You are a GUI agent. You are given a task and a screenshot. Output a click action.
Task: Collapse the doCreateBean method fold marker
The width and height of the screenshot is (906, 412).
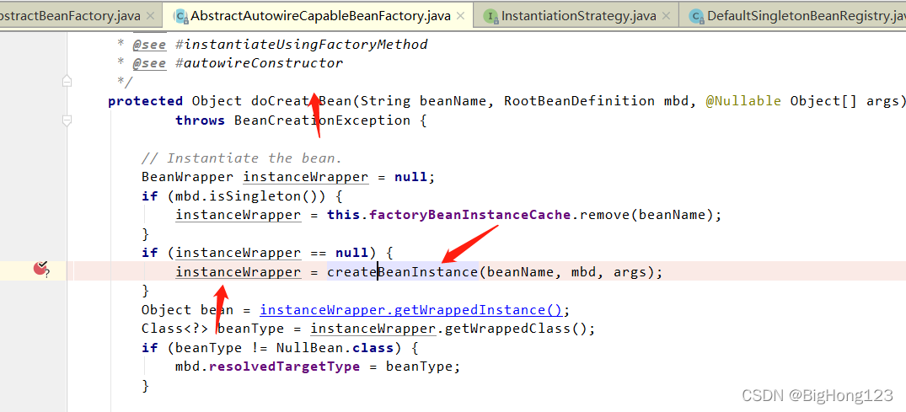(x=67, y=120)
